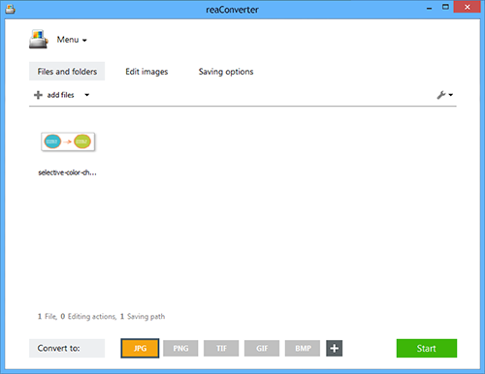Click the 0 Editing actions text
This screenshot has height=374, width=485.
coord(88,317)
